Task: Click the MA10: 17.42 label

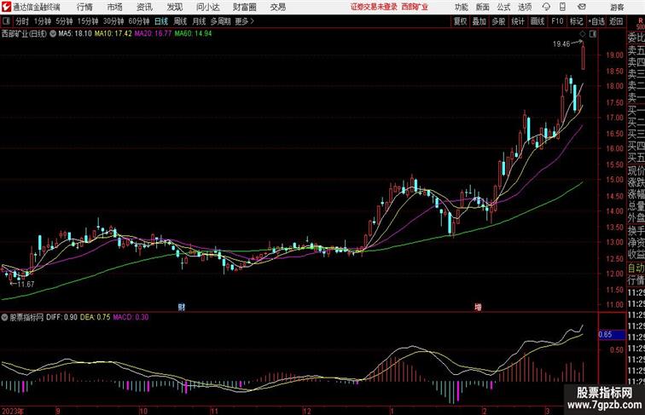Action: 113,34
